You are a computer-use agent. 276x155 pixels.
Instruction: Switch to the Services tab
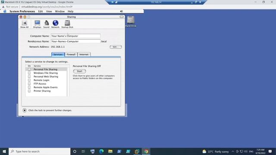pyautogui.click(x=58, y=55)
